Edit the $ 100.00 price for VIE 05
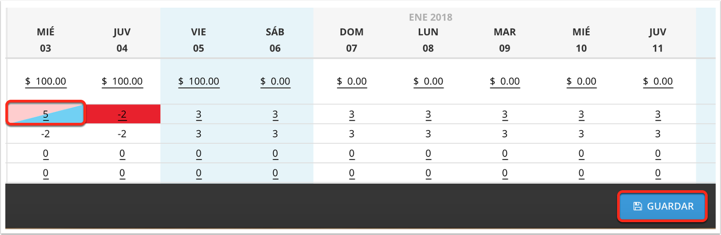 pyautogui.click(x=198, y=82)
